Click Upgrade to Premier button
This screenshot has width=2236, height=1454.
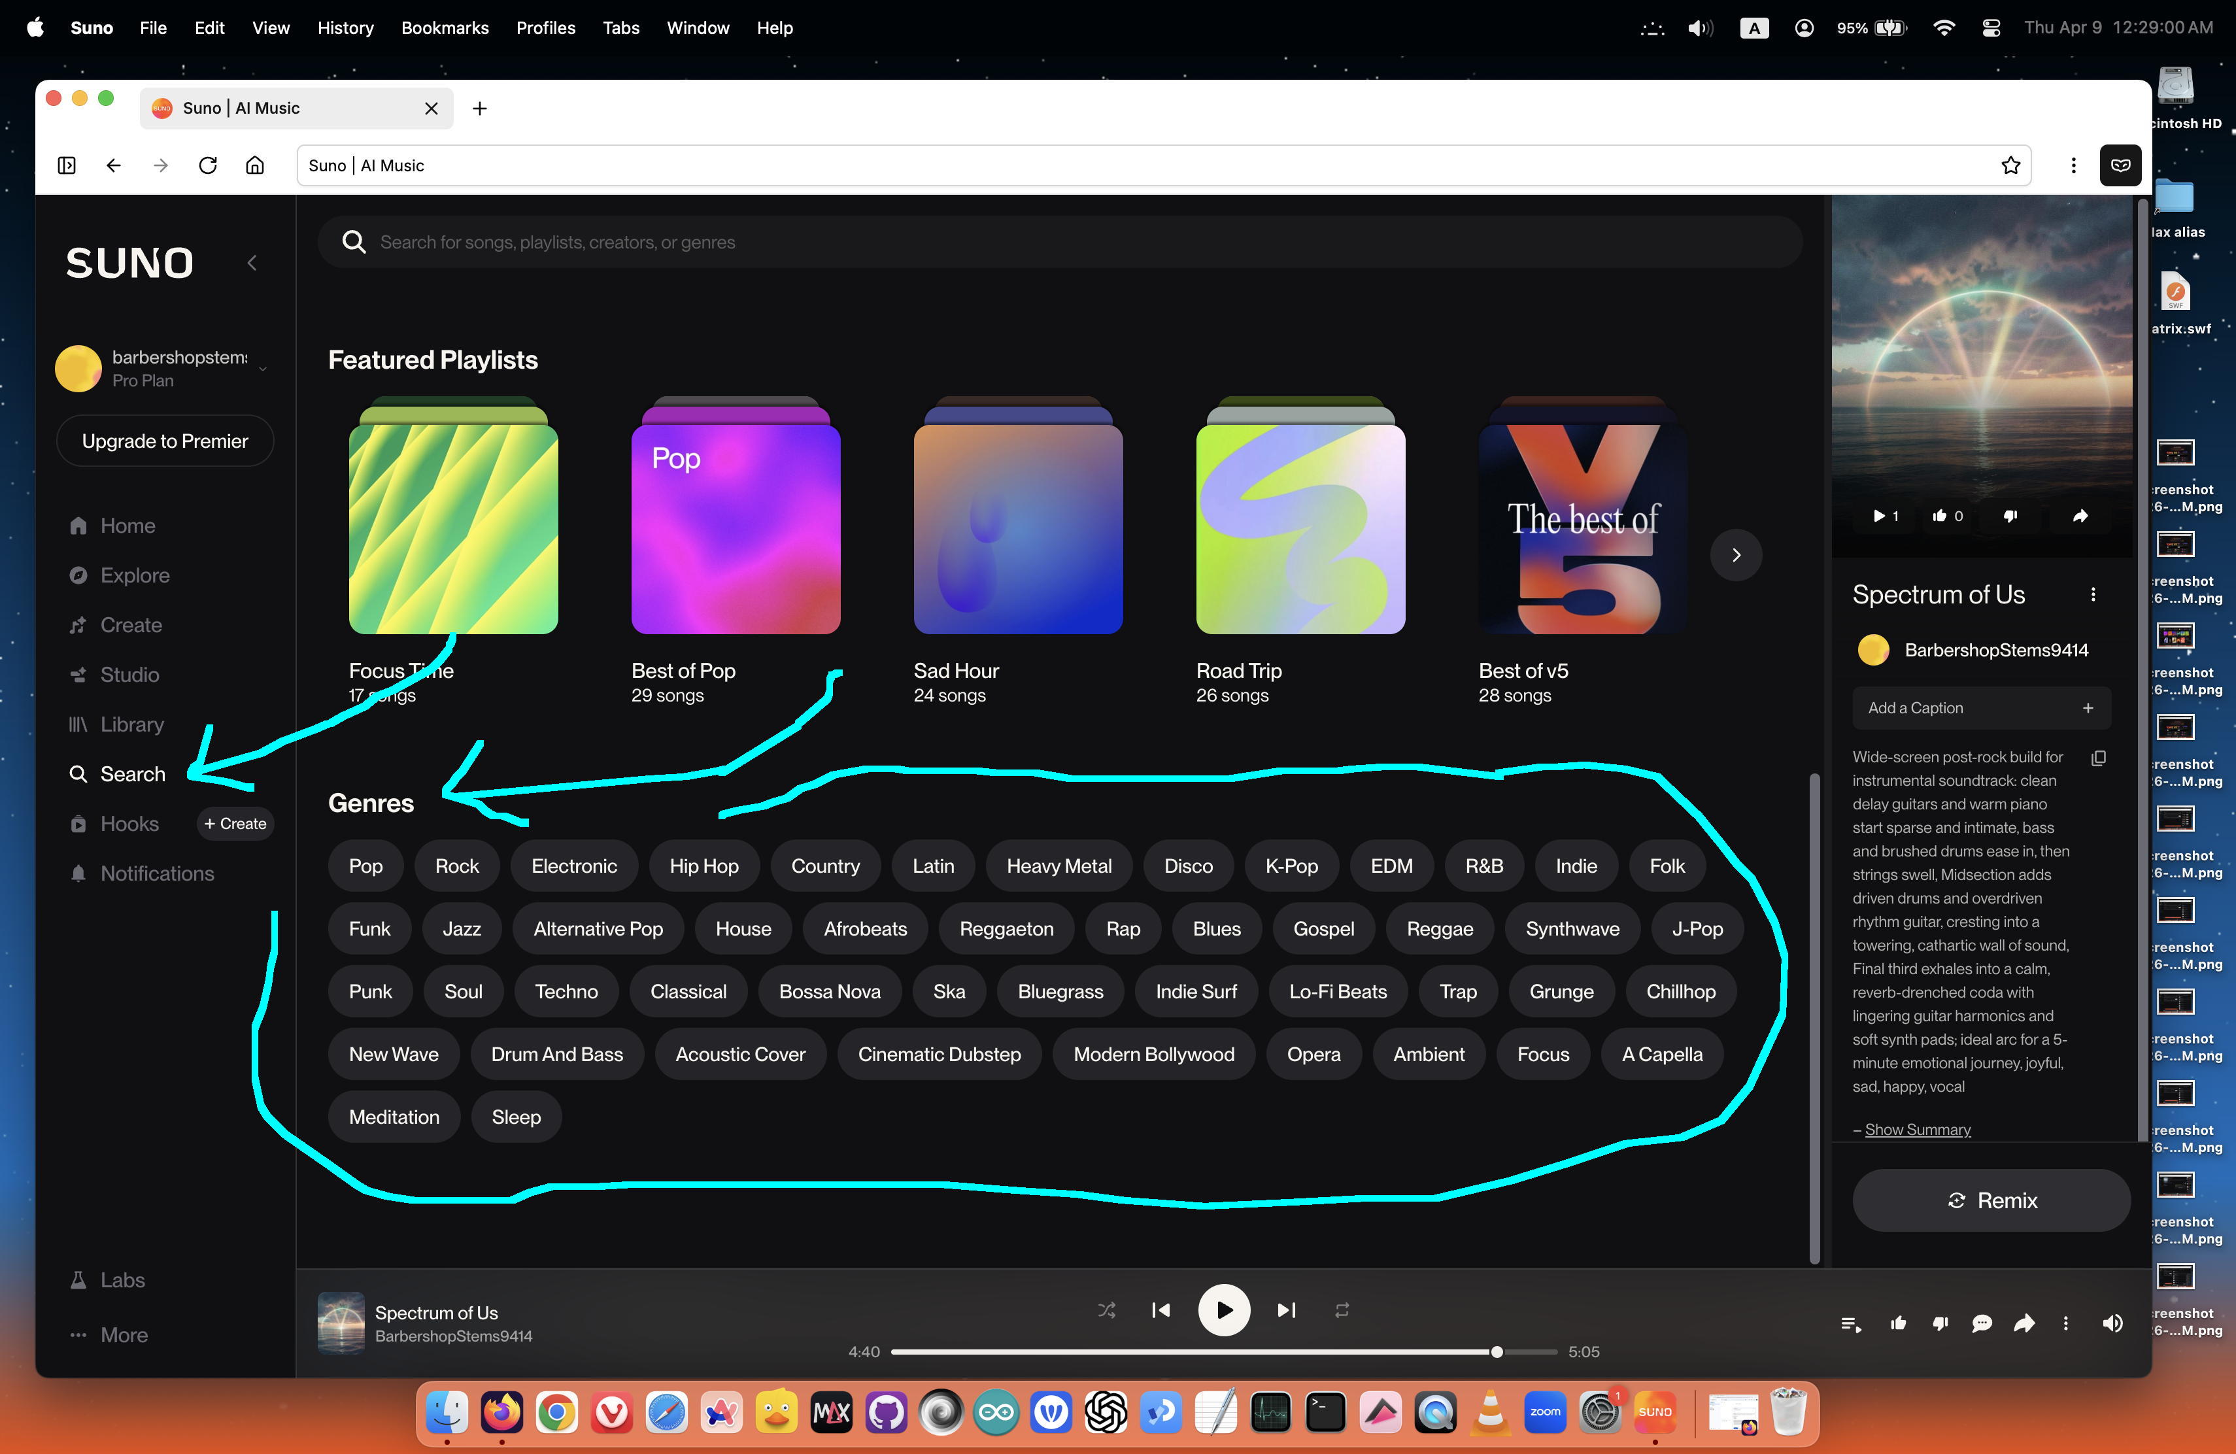(164, 441)
